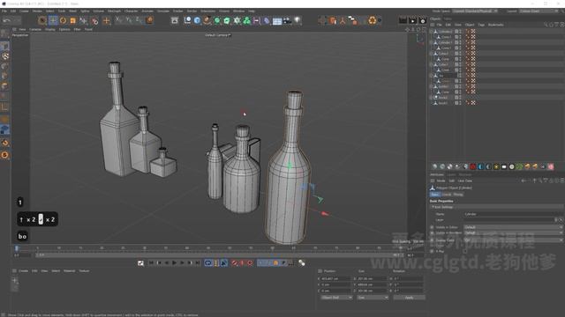Select the Coord. tab in Attributes
Viewport: 565px width, 317px height.
click(446, 195)
